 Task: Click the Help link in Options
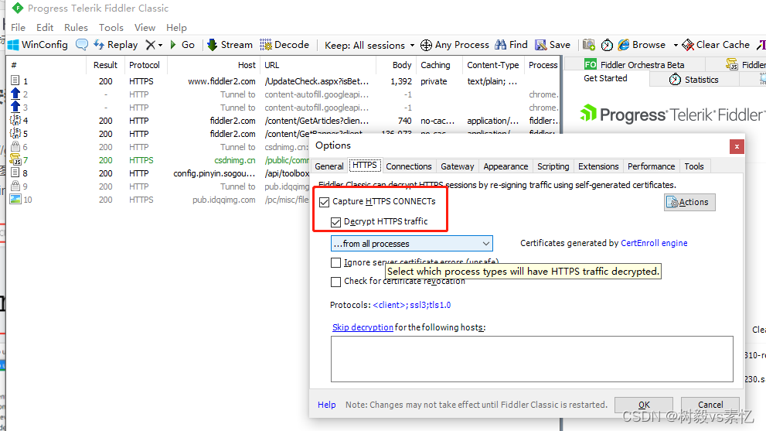point(326,405)
